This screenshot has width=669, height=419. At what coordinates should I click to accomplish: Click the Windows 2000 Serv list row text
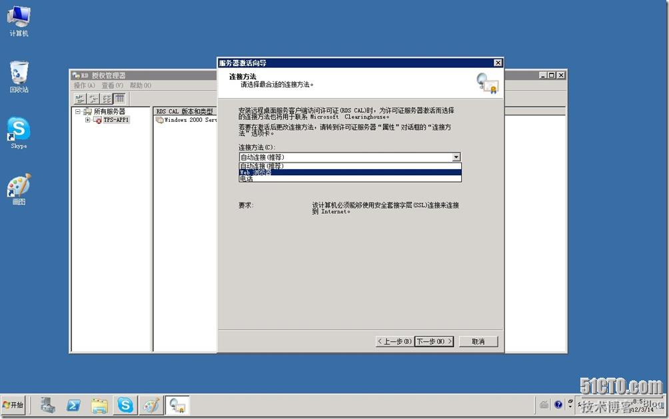click(x=191, y=120)
